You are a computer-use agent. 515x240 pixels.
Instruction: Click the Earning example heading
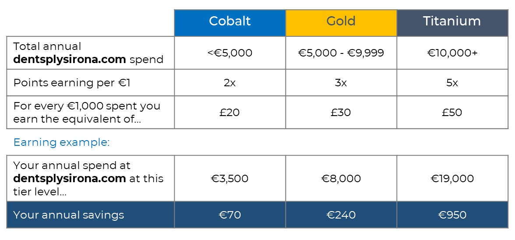tap(61, 142)
